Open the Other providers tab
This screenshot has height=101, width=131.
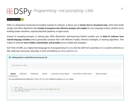coord(101,74)
